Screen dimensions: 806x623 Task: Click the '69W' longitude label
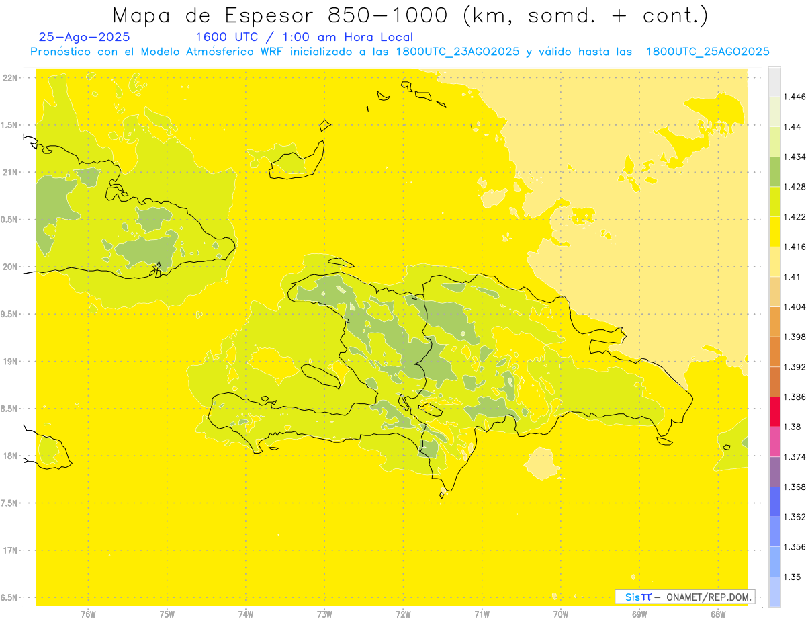click(639, 614)
